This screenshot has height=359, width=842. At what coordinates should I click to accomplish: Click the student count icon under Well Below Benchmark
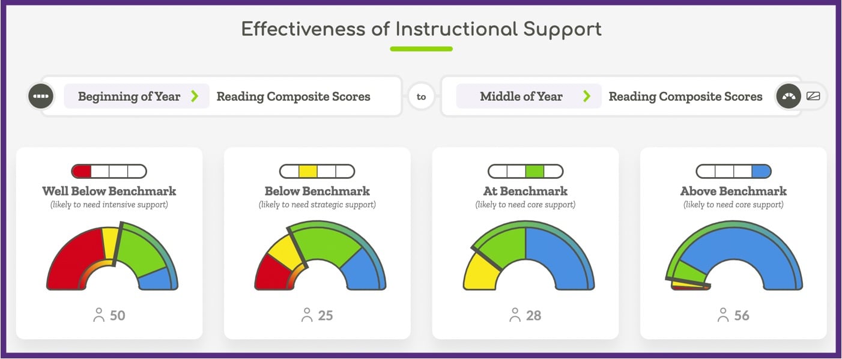pyautogui.click(x=98, y=315)
